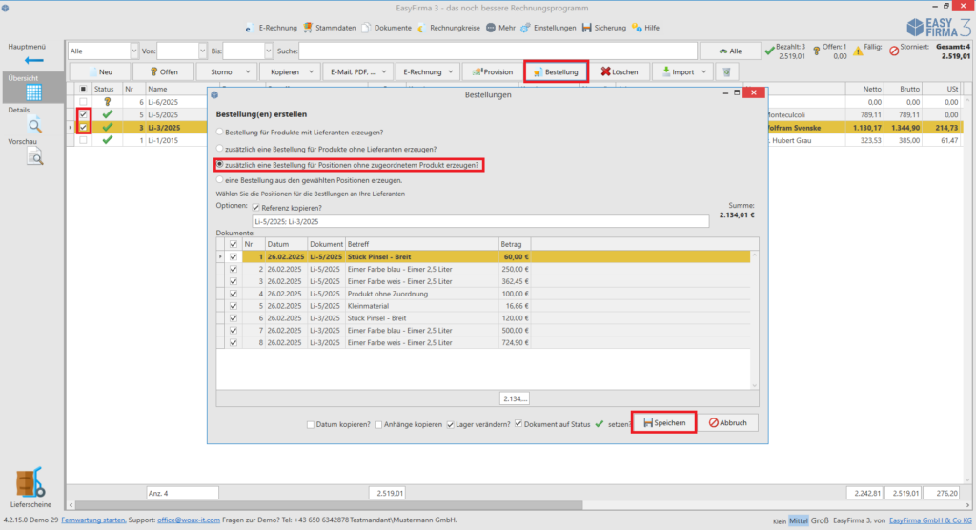Open the Rechnungskreise menu
This screenshot has height=530, width=976.
pyautogui.click(x=449, y=28)
